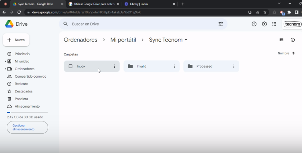Screen dimensions: 302x153
Task: Bookmark this page with star icon
Action: click(265, 12)
